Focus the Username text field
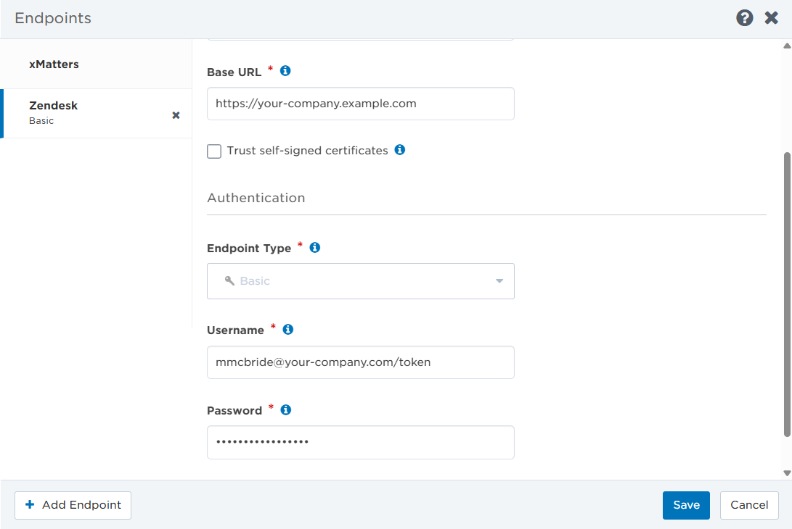This screenshot has height=529, width=792. point(360,362)
